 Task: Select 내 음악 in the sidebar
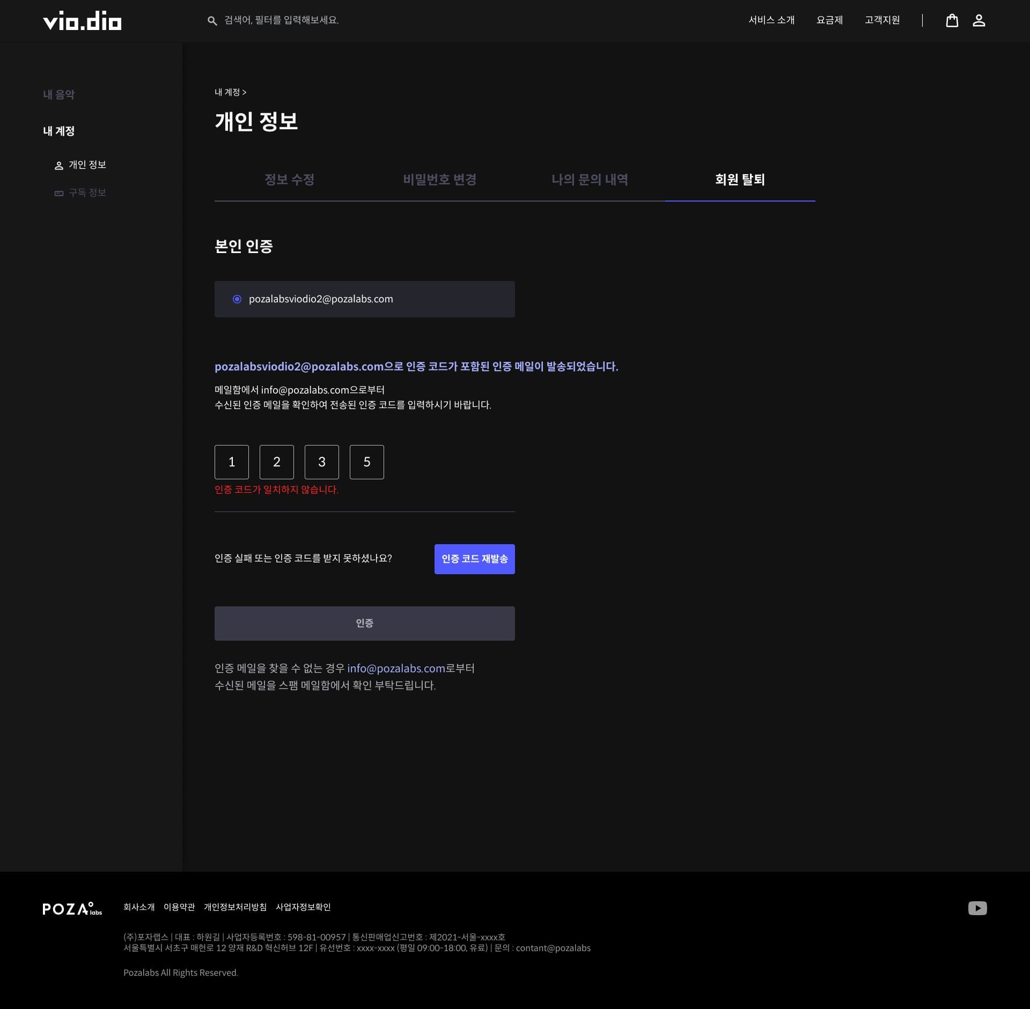[58, 94]
